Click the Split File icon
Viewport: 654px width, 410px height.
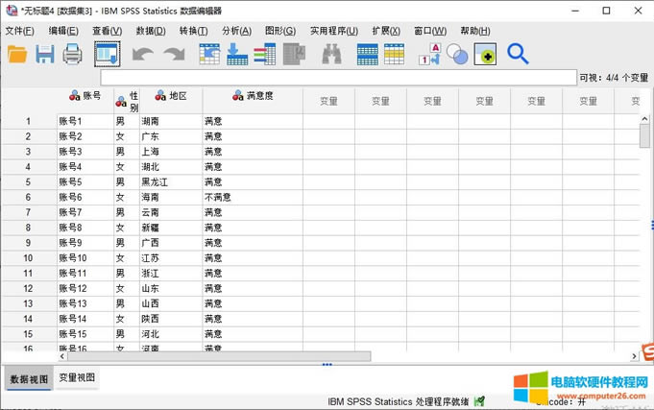[394, 55]
